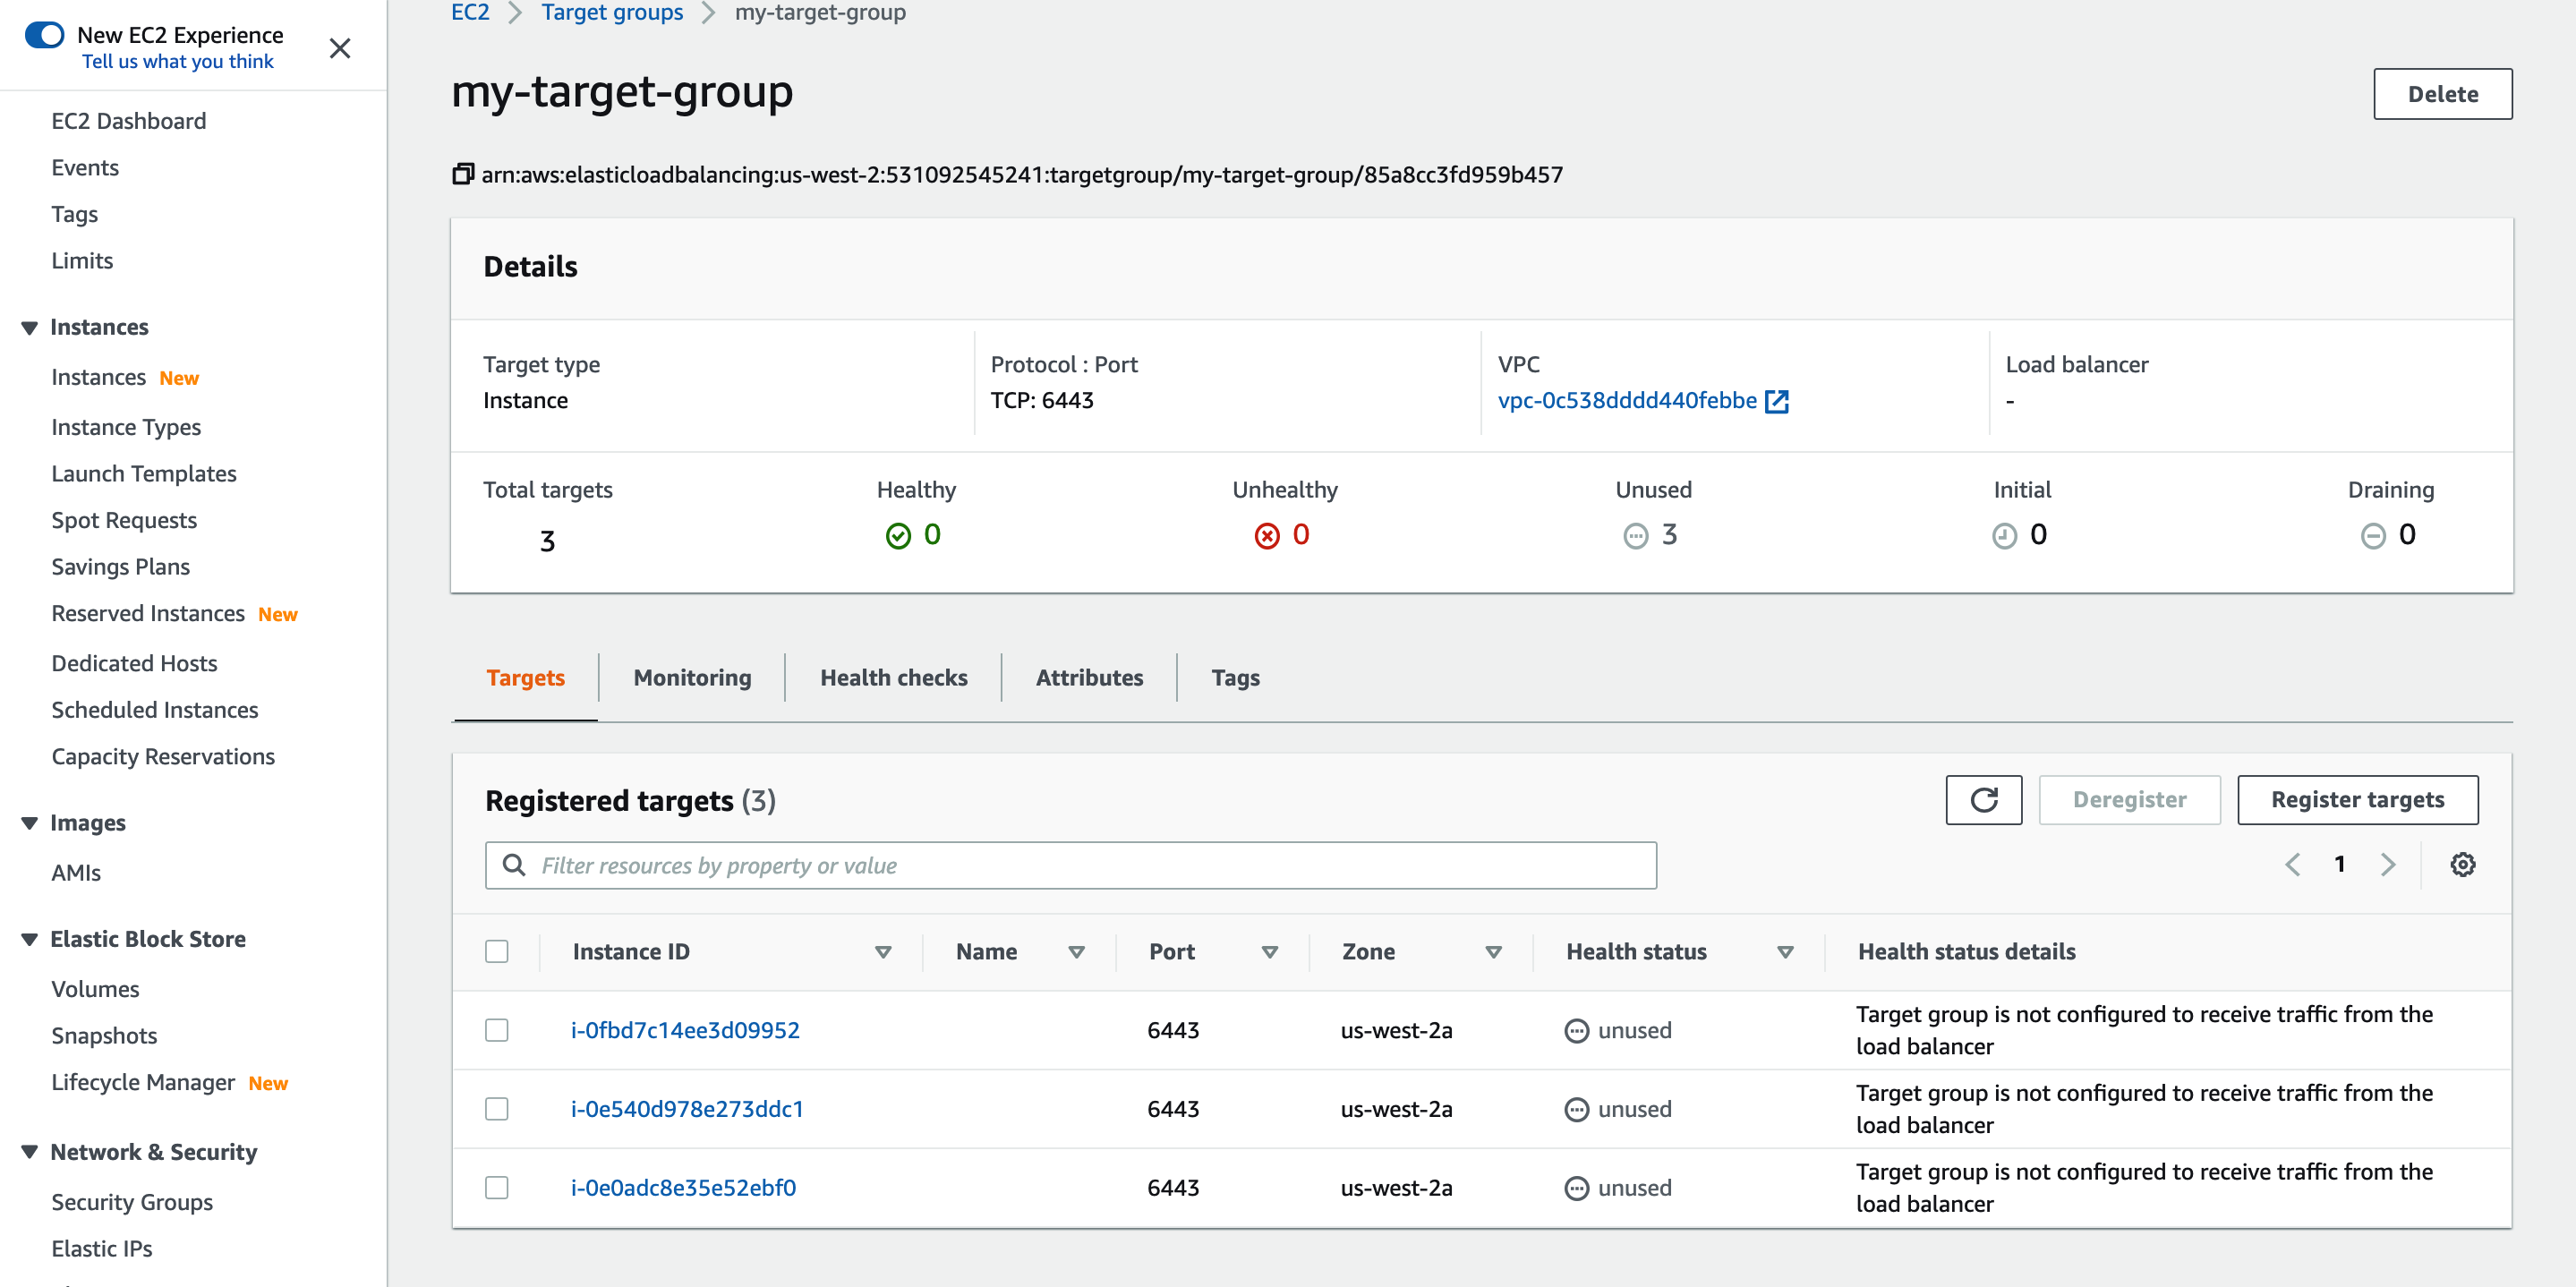Open Target groups breadcrumb link

pos(612,13)
